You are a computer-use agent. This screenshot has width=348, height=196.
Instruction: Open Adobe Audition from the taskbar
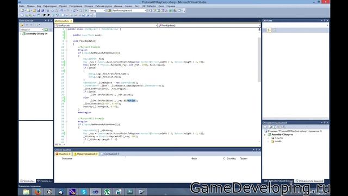coord(130,192)
